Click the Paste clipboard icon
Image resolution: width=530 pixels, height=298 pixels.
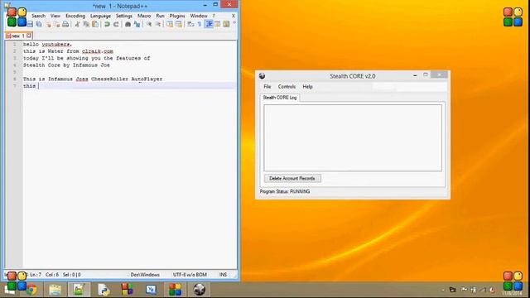pos(95,24)
